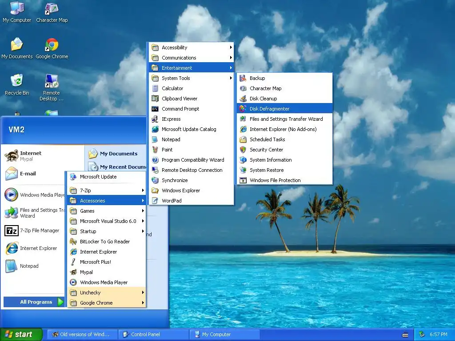The image size is (455, 341).
Task: Open My Documents desktop icon
Action: tap(17, 48)
